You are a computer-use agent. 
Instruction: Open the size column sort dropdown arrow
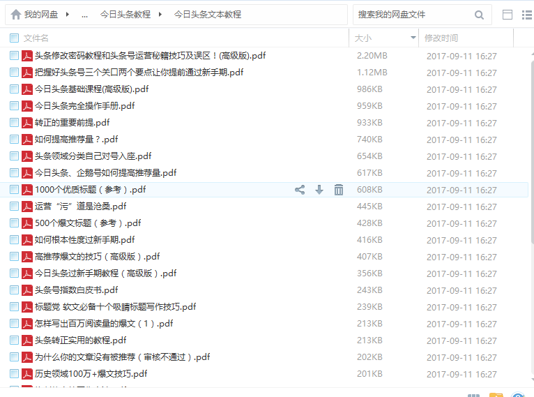click(x=413, y=38)
